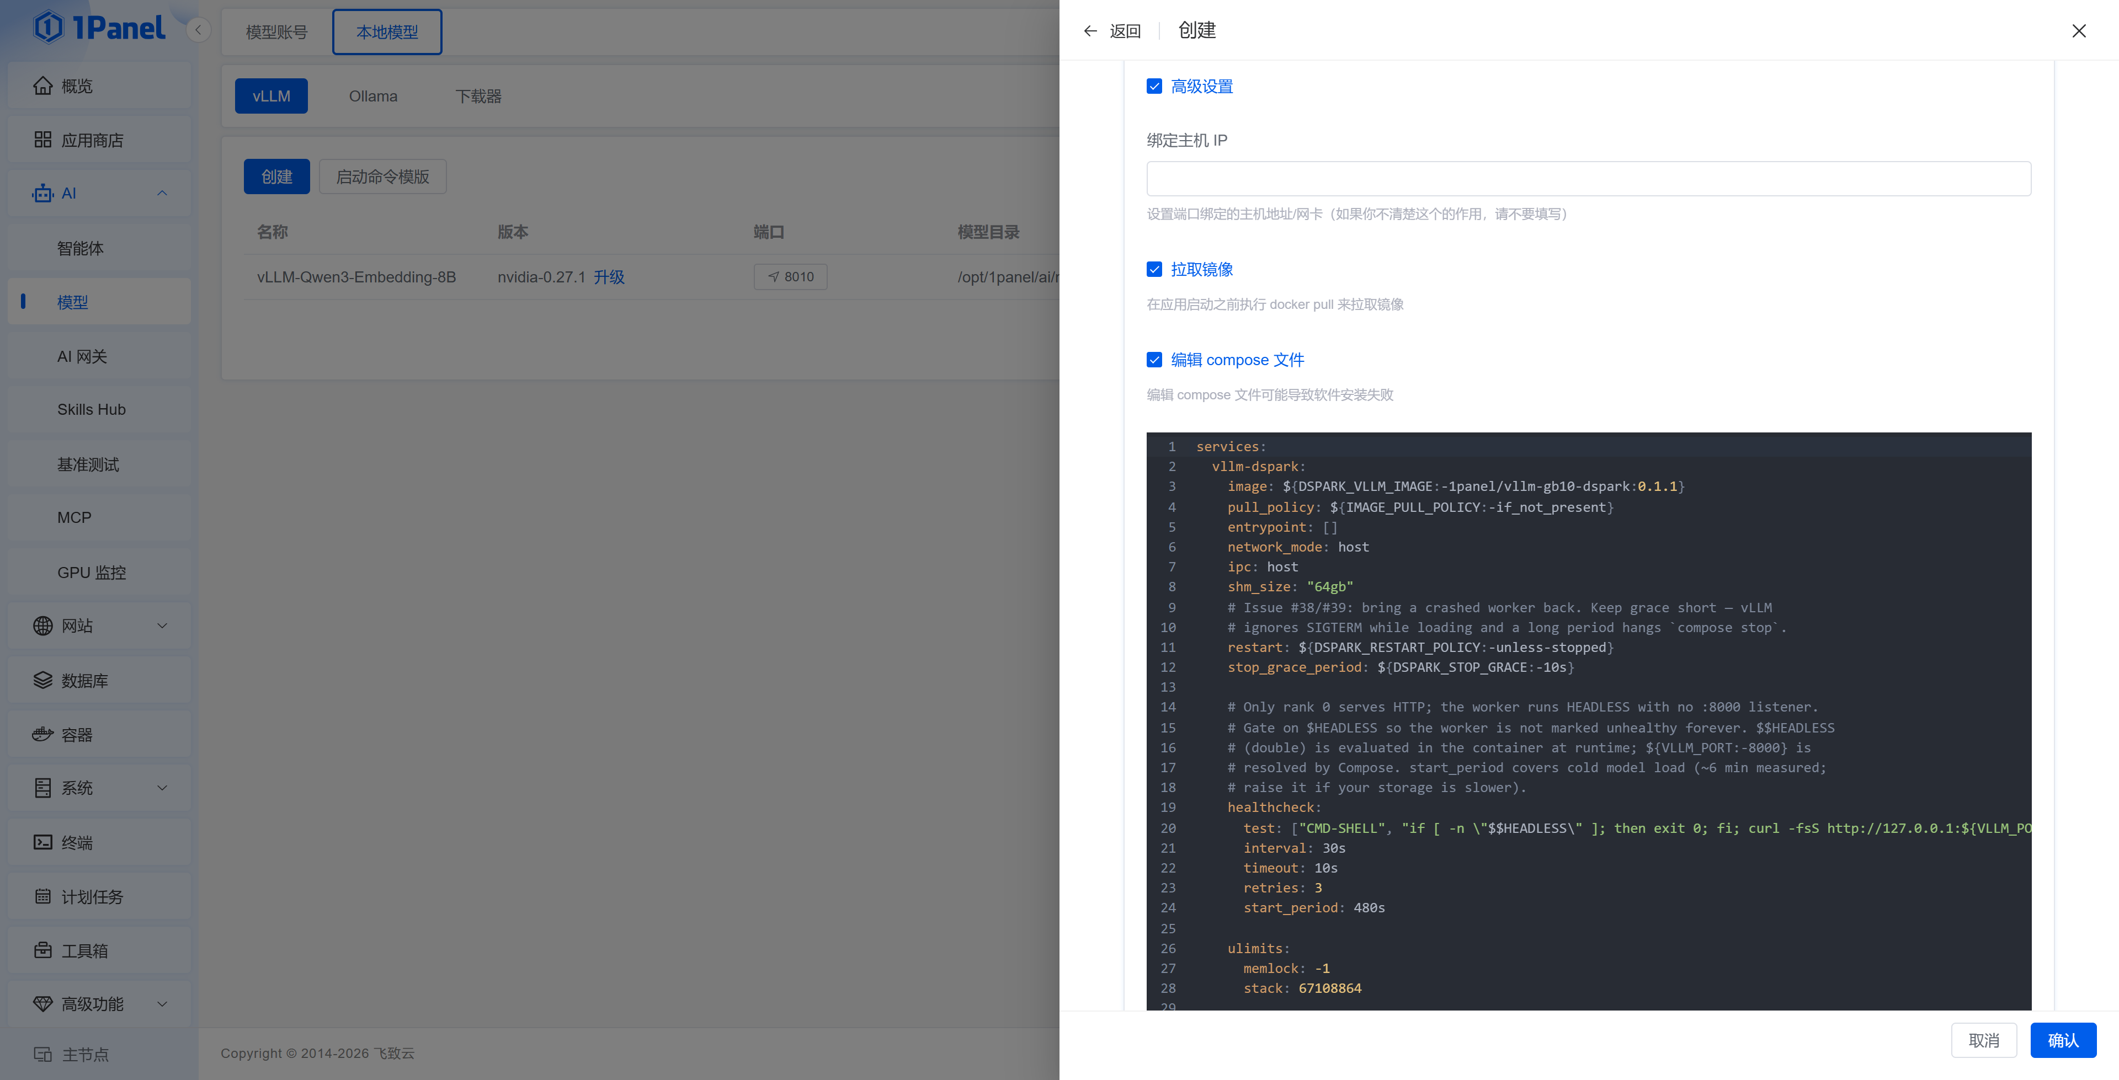Open 启动命令模版
The width and height of the screenshot is (2119, 1080).
pyautogui.click(x=382, y=177)
